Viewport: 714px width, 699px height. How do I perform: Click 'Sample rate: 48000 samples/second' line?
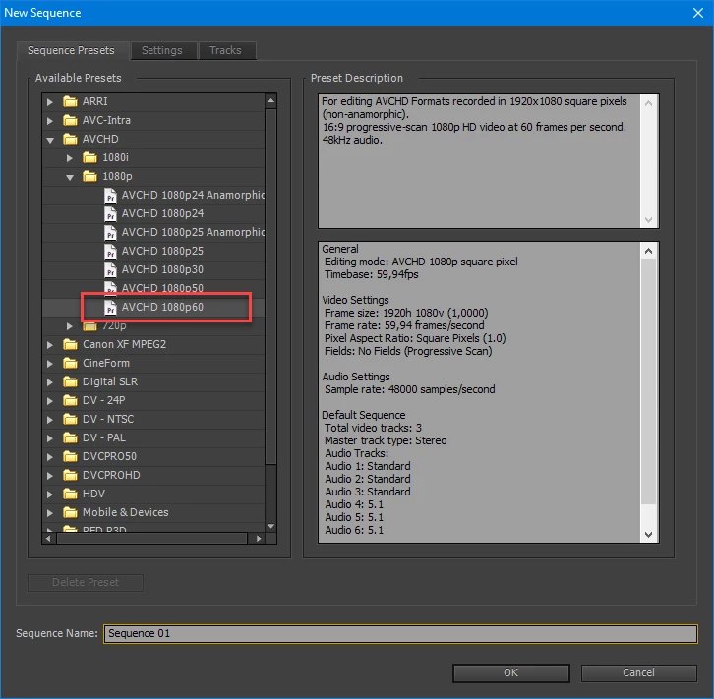[x=409, y=389]
